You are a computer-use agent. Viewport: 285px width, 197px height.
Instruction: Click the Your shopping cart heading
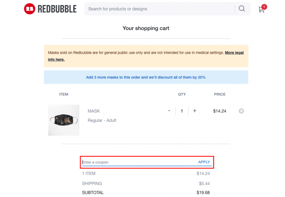pyautogui.click(x=146, y=28)
